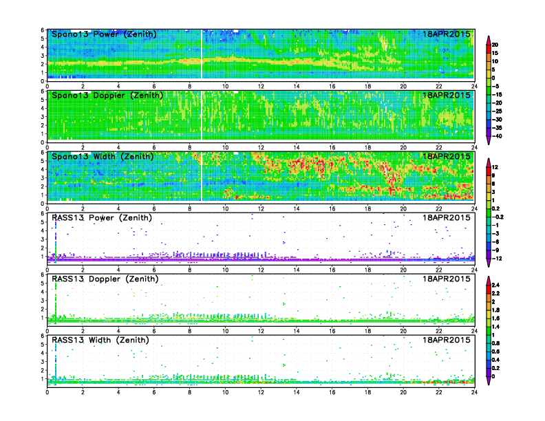
Task: Click the hour 4 tick below the RASS13 Power panel
Action: (118, 270)
